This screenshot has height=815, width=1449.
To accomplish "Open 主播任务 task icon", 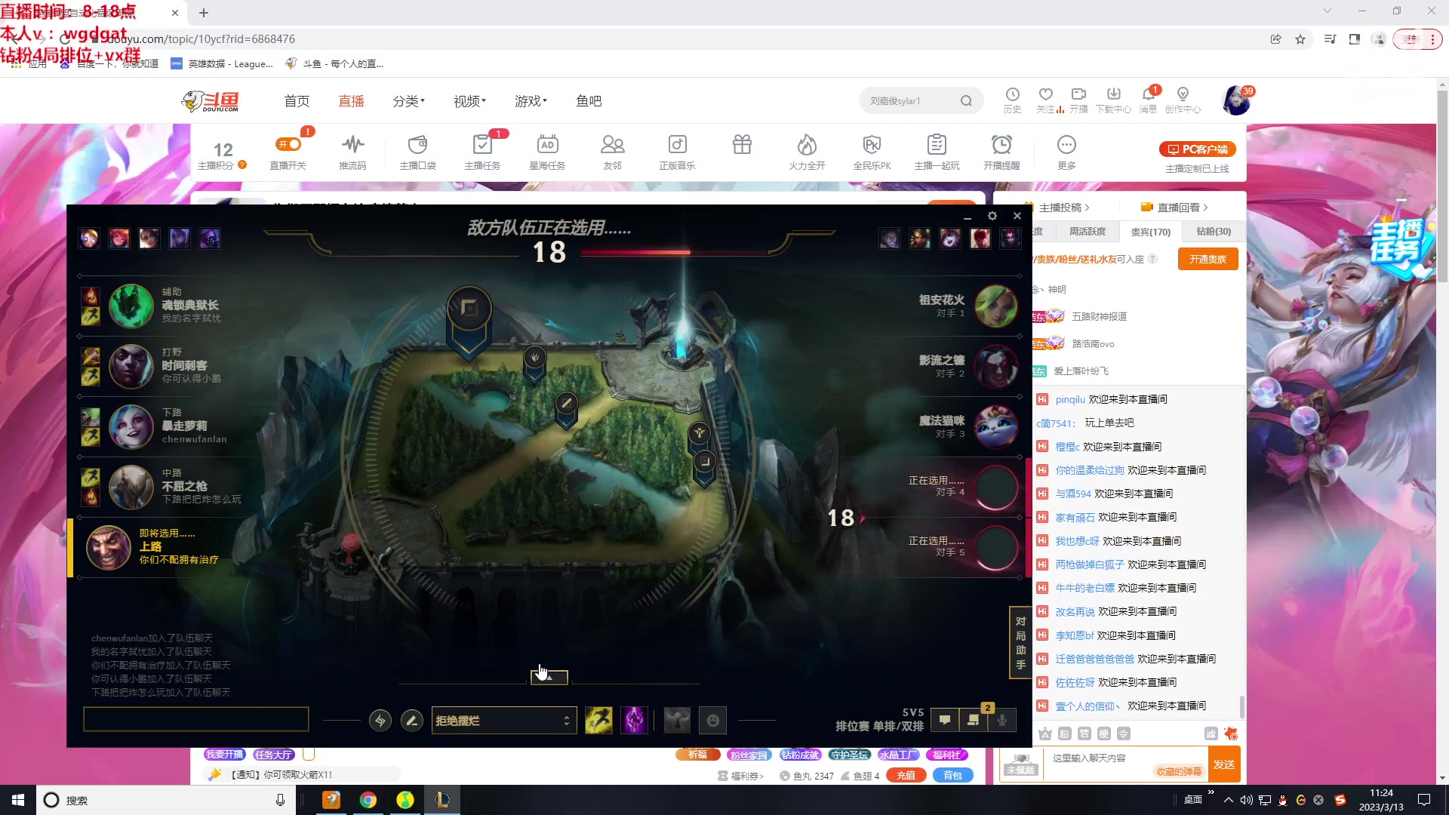I will [482, 144].
